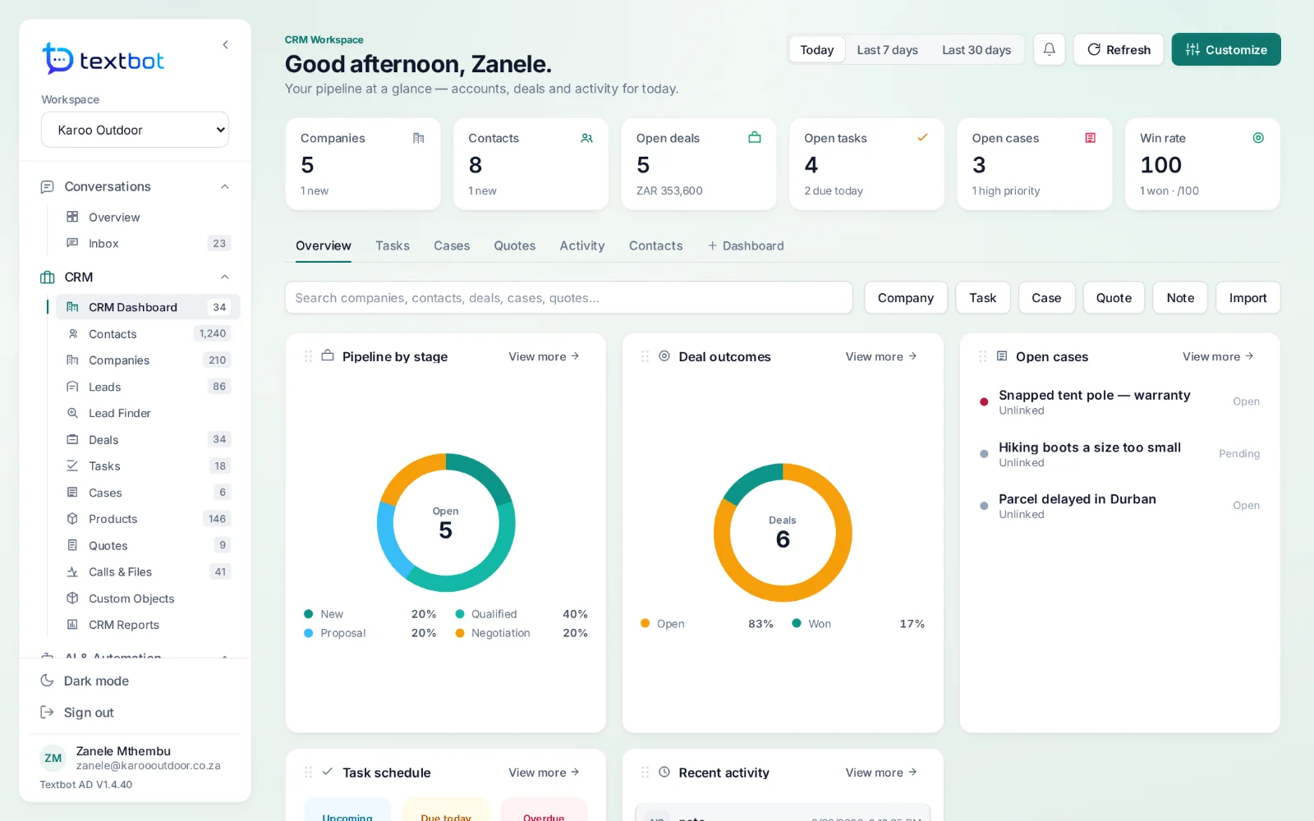This screenshot has width=1314, height=821.
Task: Click the Open deals briefcase icon
Action: pos(754,137)
